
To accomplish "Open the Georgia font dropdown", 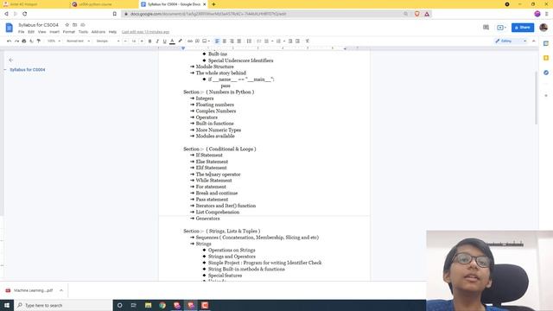I will pyautogui.click(x=107, y=41).
